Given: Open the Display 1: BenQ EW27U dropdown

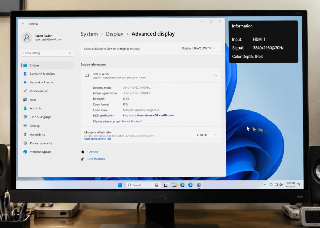Looking at the screenshot, I should coord(198,48).
